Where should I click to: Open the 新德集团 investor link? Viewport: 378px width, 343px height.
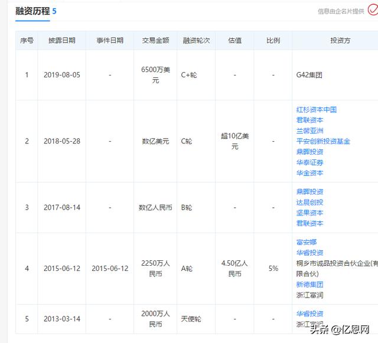[309, 285]
